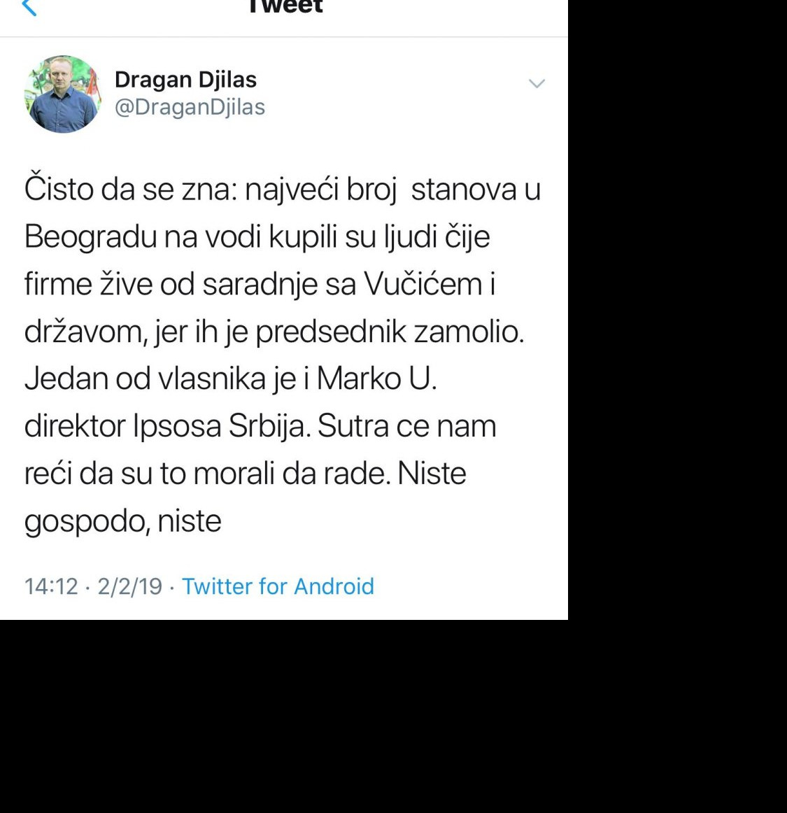787x813 pixels.
Task: Click the display name Dragan Djilas
Action: point(185,80)
